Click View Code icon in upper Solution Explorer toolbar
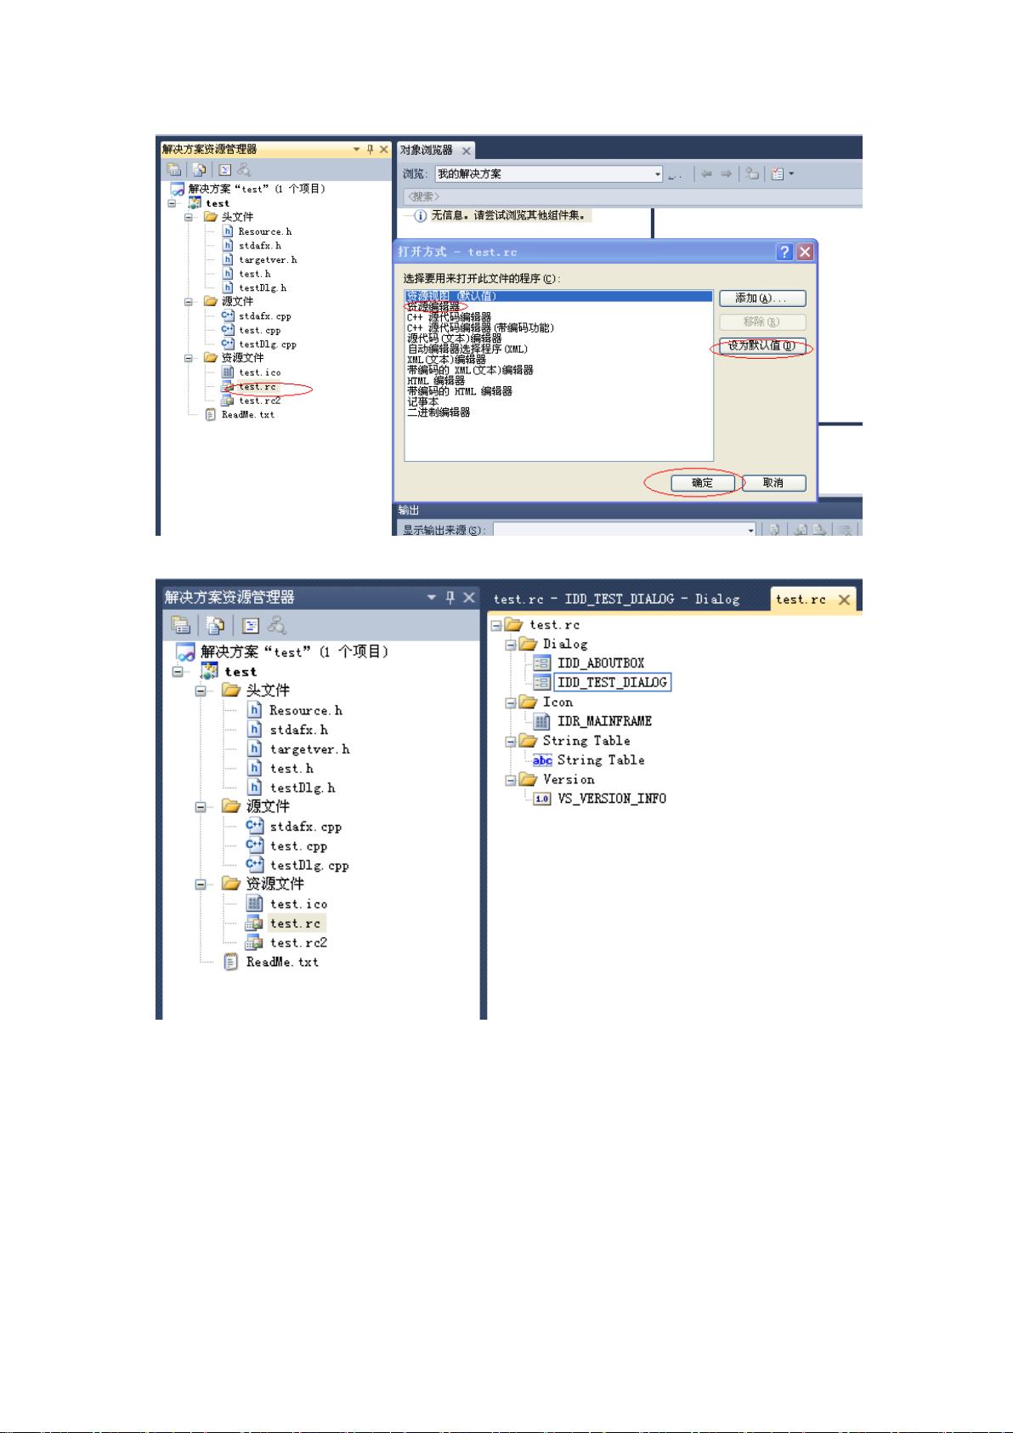 coord(225,170)
